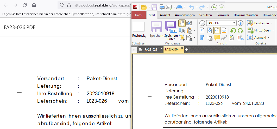
Task: Click the Speichern unter button
Action: pyautogui.click(x=171, y=30)
